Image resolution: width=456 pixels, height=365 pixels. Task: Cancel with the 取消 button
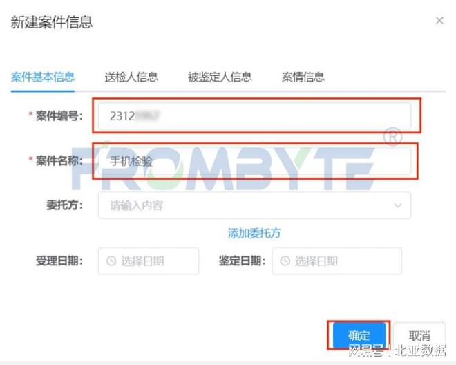(419, 335)
